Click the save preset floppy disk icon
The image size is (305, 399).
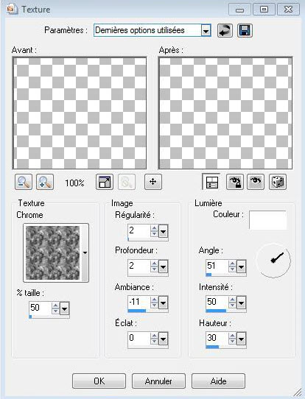point(245,30)
